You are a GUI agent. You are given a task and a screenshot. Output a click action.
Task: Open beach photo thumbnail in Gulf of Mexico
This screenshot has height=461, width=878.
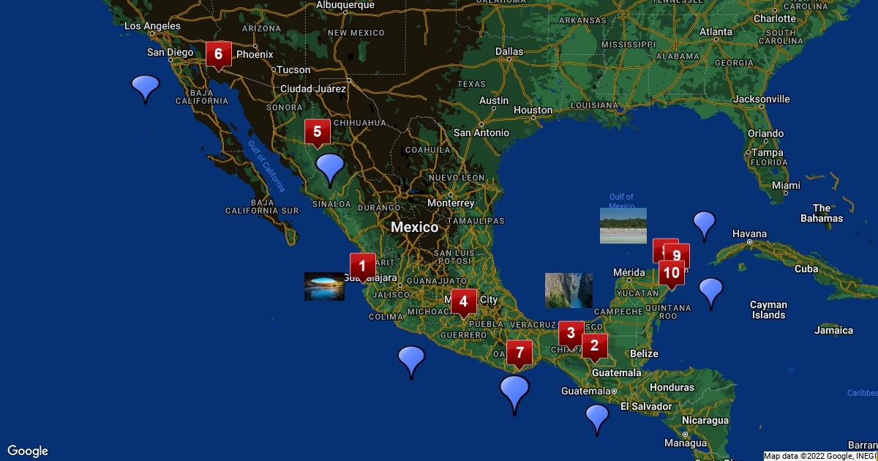pos(623,225)
